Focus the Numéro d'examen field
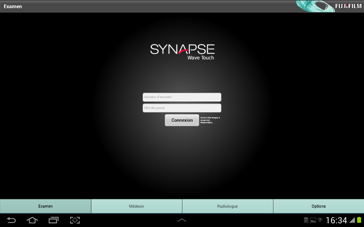Image resolution: width=364 pixels, height=227 pixels. [182, 97]
